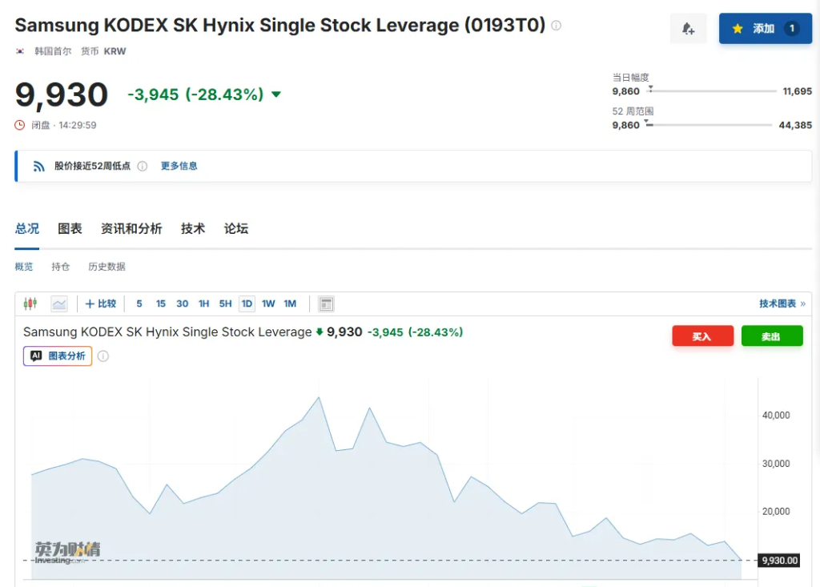Viewport: 820px width, 587px height.
Task: Switch to candlestick chart type
Action: click(30, 304)
